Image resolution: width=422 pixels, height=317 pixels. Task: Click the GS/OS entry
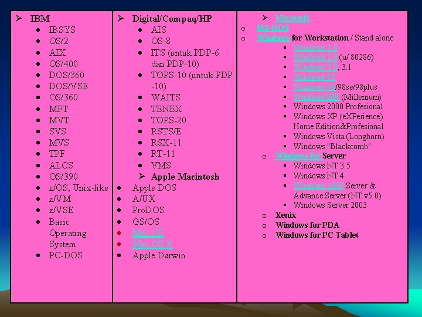146,221
